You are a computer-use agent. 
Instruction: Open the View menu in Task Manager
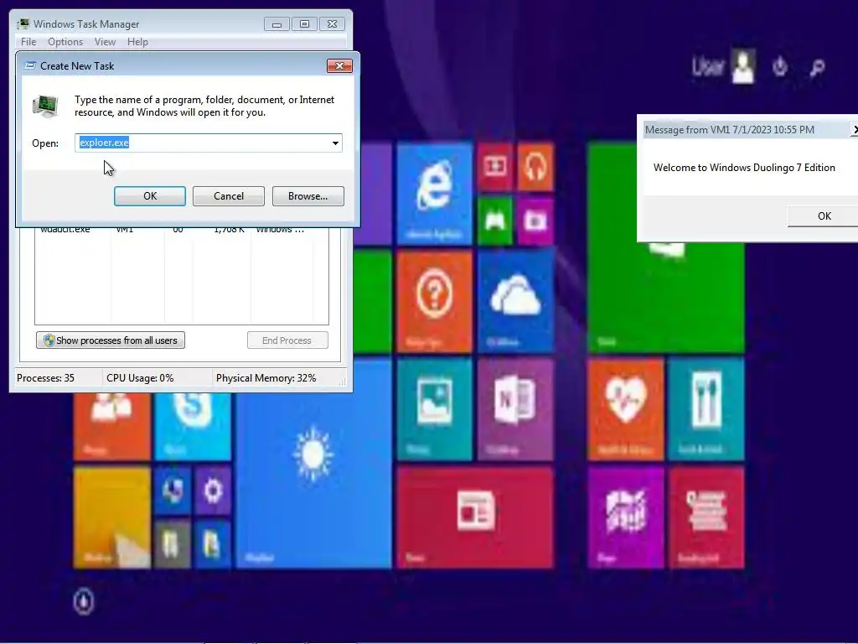click(x=105, y=42)
